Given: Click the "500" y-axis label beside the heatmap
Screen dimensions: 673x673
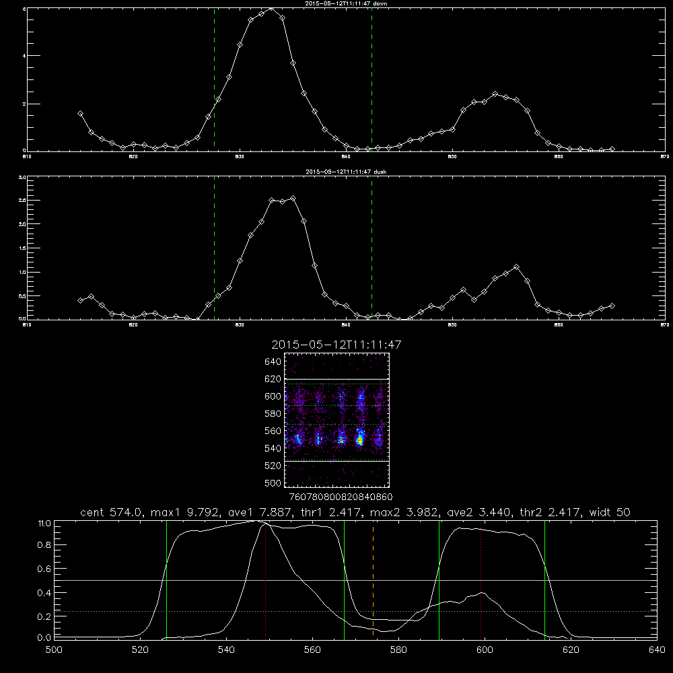Looking at the screenshot, I should click(273, 483).
